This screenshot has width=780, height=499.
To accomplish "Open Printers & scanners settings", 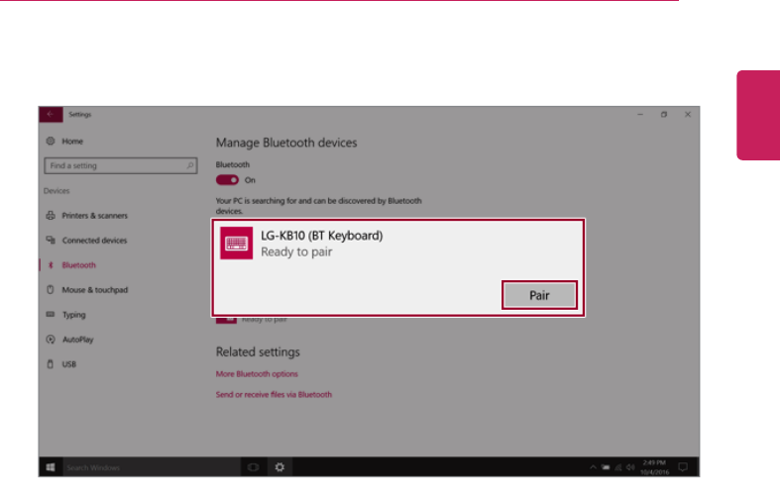I will (x=94, y=216).
